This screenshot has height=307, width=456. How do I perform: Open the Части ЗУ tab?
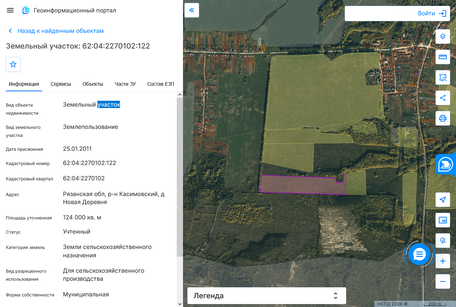pyautogui.click(x=125, y=84)
